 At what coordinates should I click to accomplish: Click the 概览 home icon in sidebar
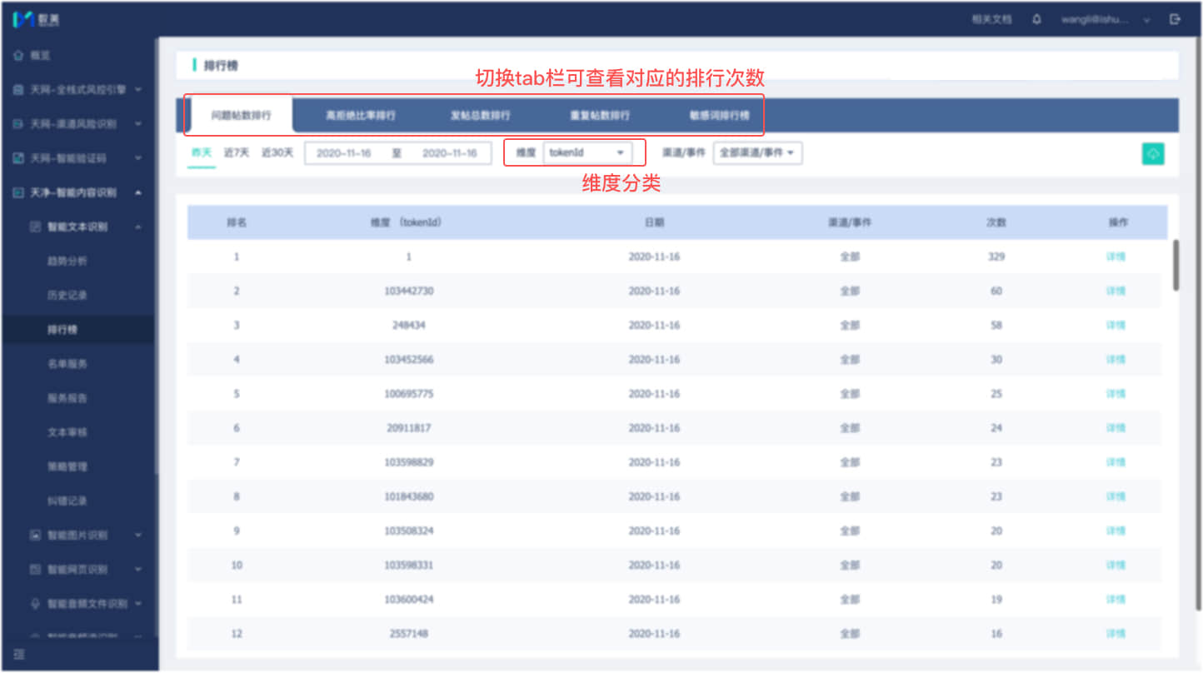[x=18, y=55]
